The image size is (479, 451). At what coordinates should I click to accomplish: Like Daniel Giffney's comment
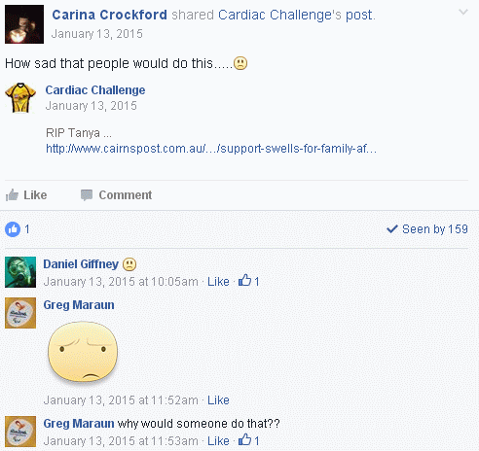(x=218, y=282)
